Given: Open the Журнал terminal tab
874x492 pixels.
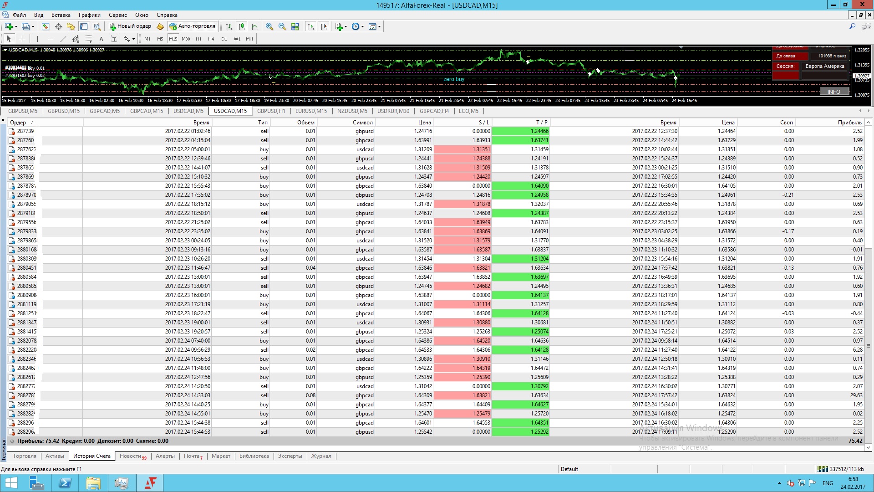Looking at the screenshot, I should [x=321, y=456].
